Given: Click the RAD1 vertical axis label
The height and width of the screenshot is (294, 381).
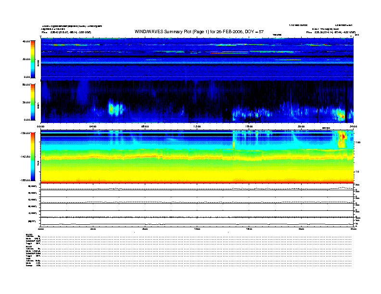Looking at the screenshot, I should pos(38,105).
